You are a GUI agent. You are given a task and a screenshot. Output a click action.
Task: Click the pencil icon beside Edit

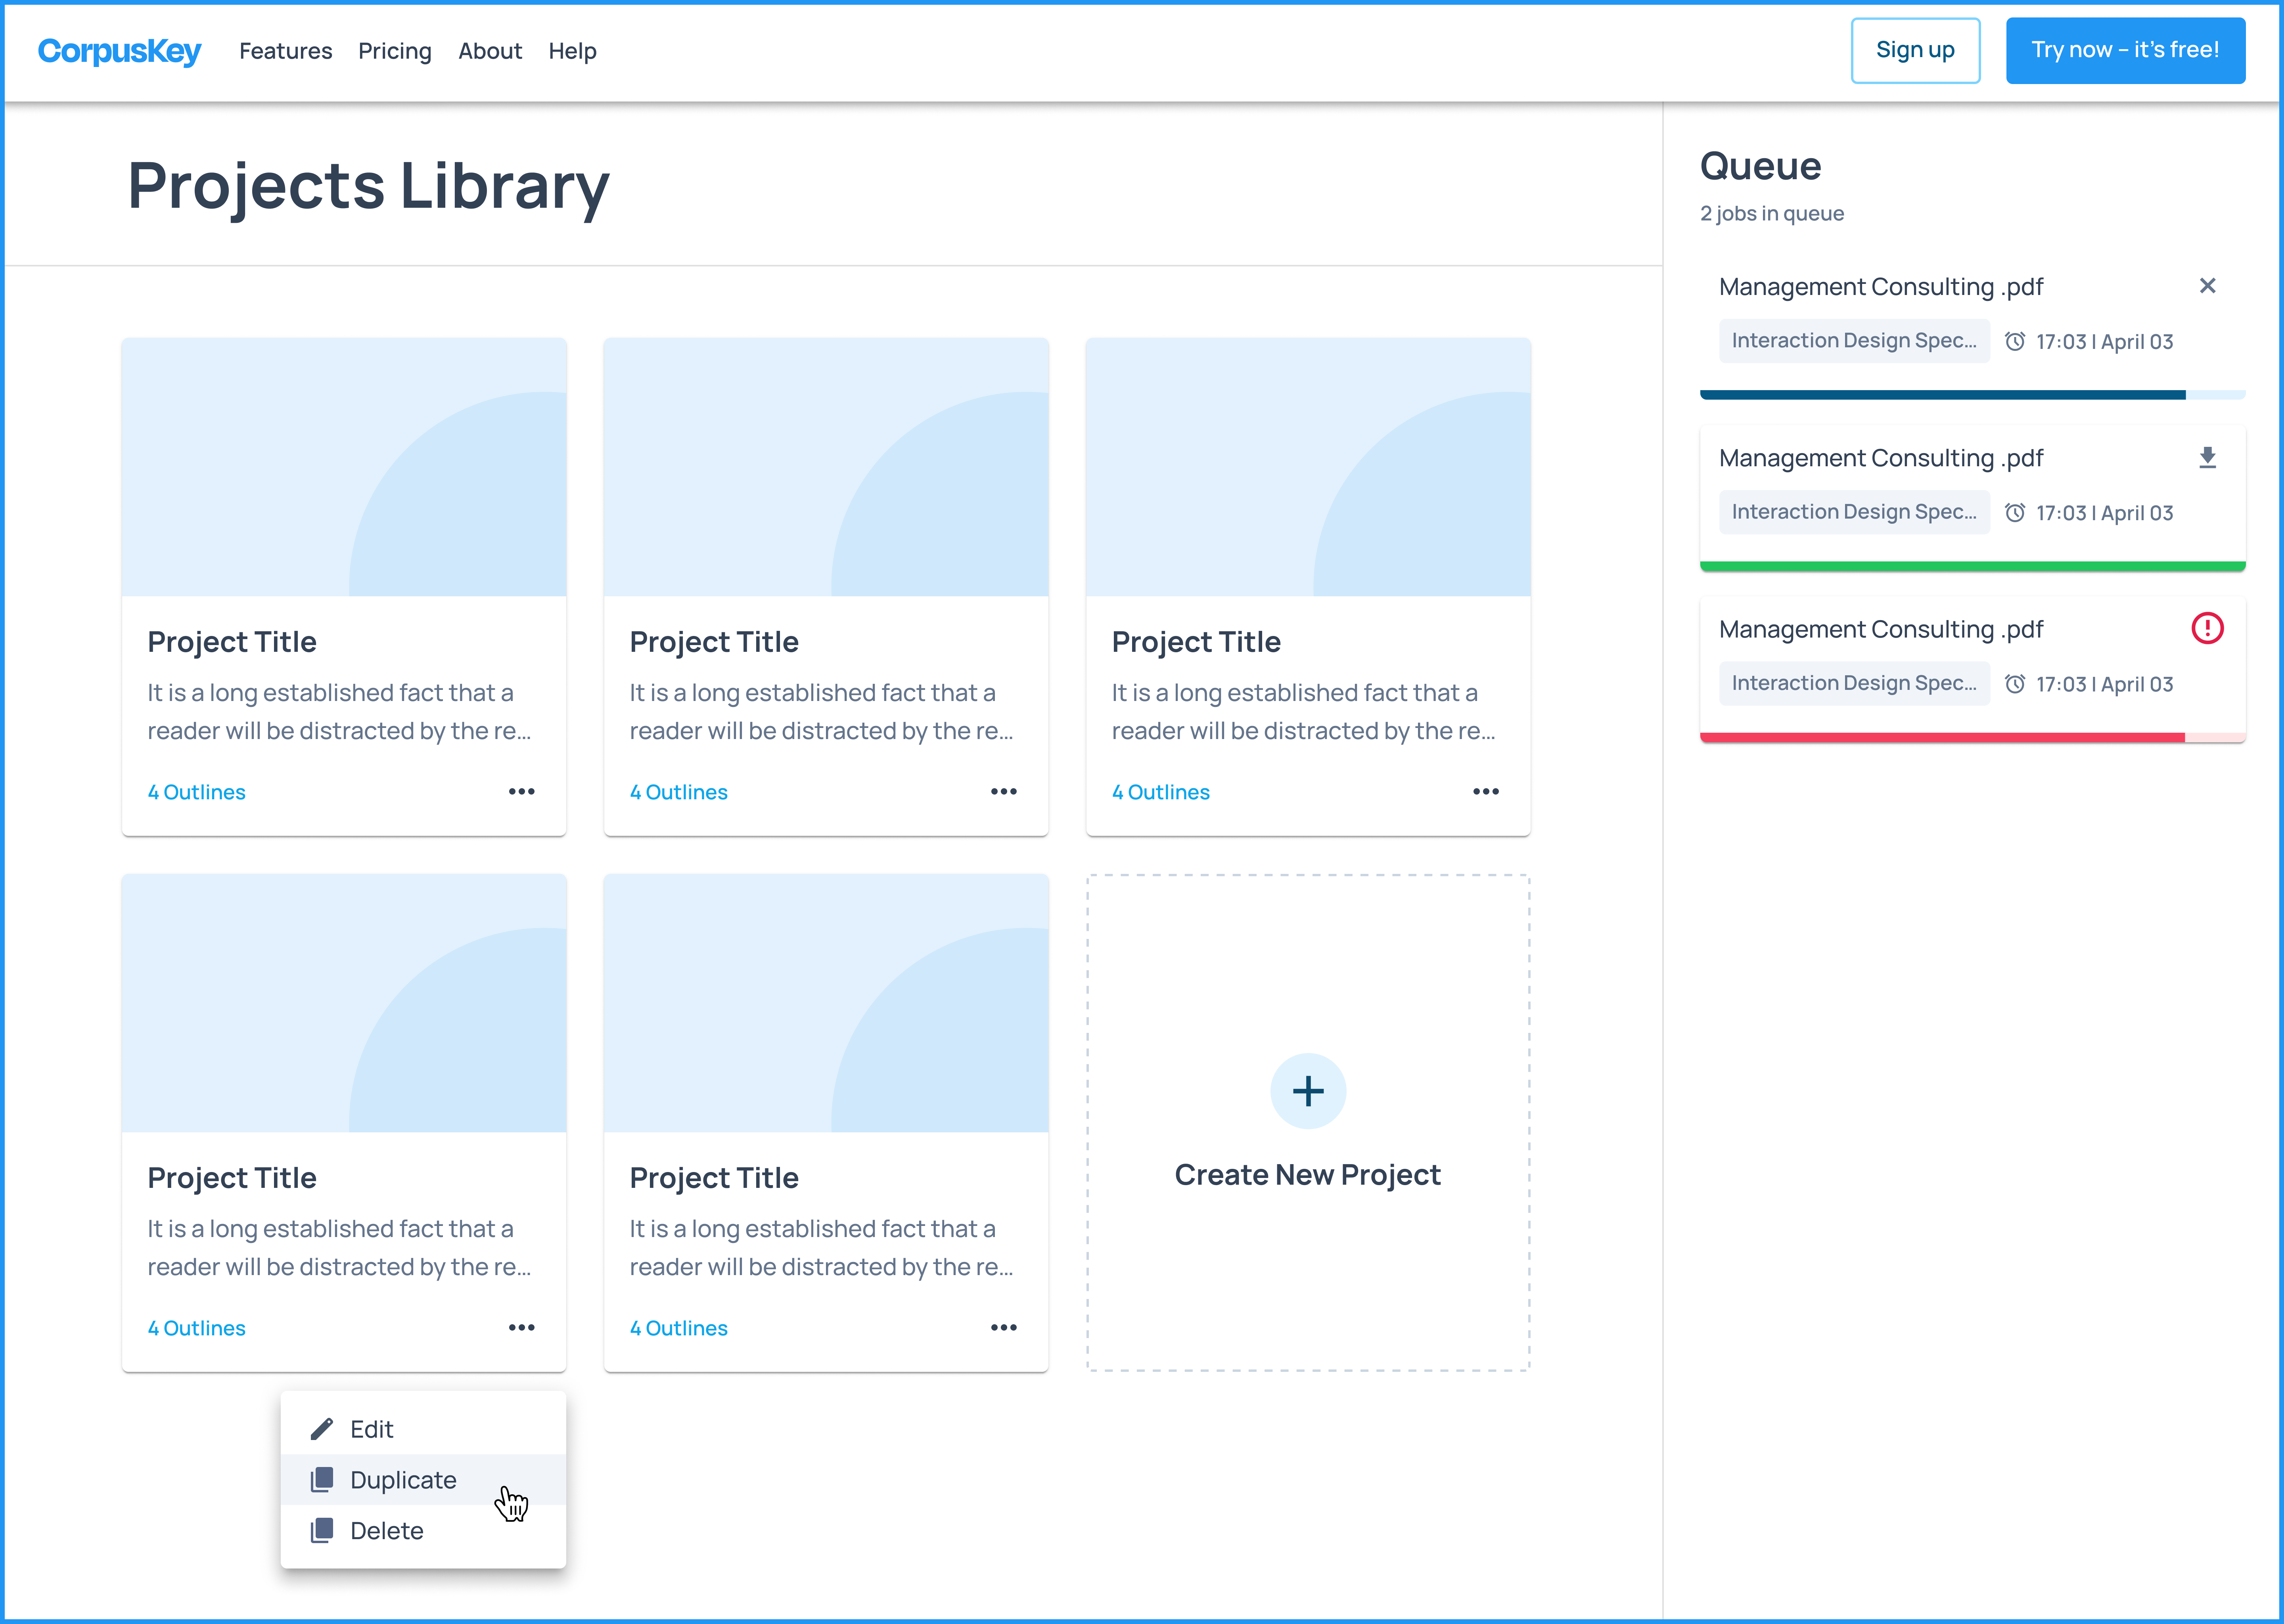pyautogui.click(x=321, y=1429)
